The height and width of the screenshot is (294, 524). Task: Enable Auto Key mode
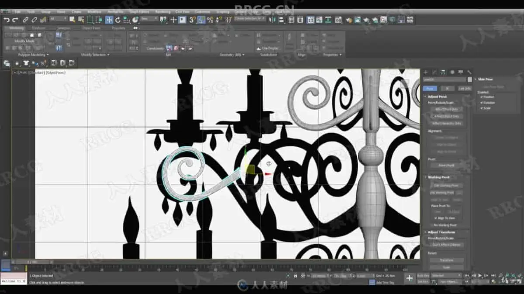tap(423, 276)
